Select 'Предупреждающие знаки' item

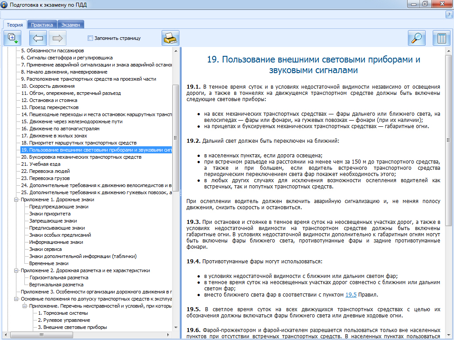click(59, 207)
